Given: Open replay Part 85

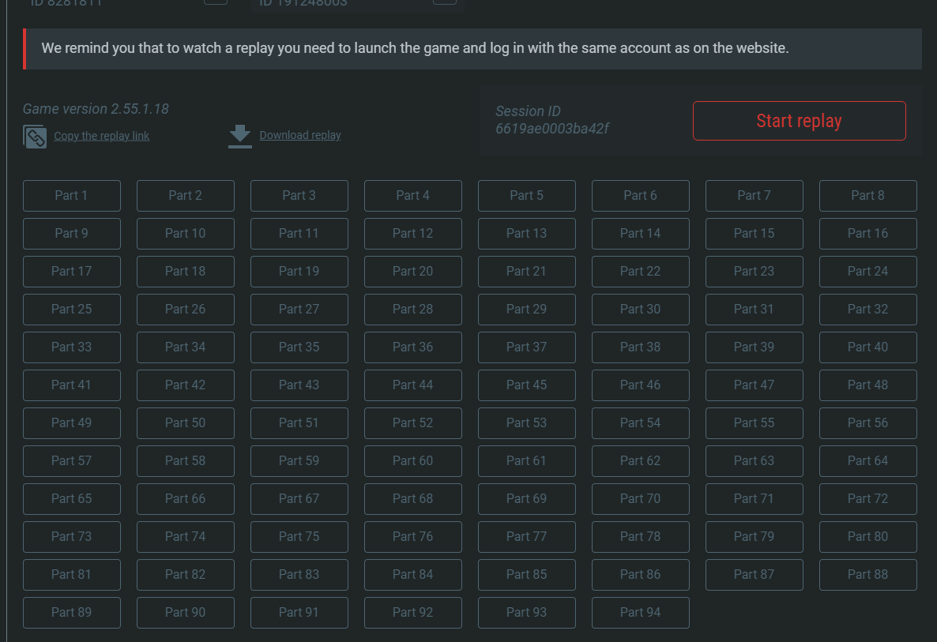Looking at the screenshot, I should coord(526,575).
